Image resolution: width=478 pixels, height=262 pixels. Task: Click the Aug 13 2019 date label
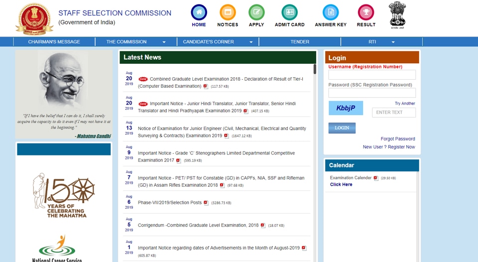[129, 128]
